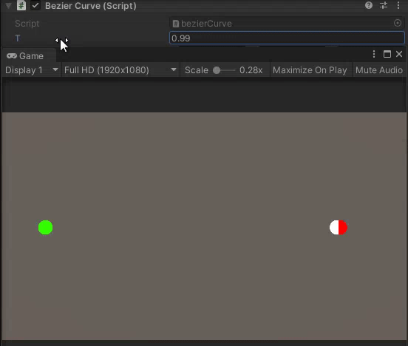Open Game view more options menu
408x346 pixels.
click(374, 54)
